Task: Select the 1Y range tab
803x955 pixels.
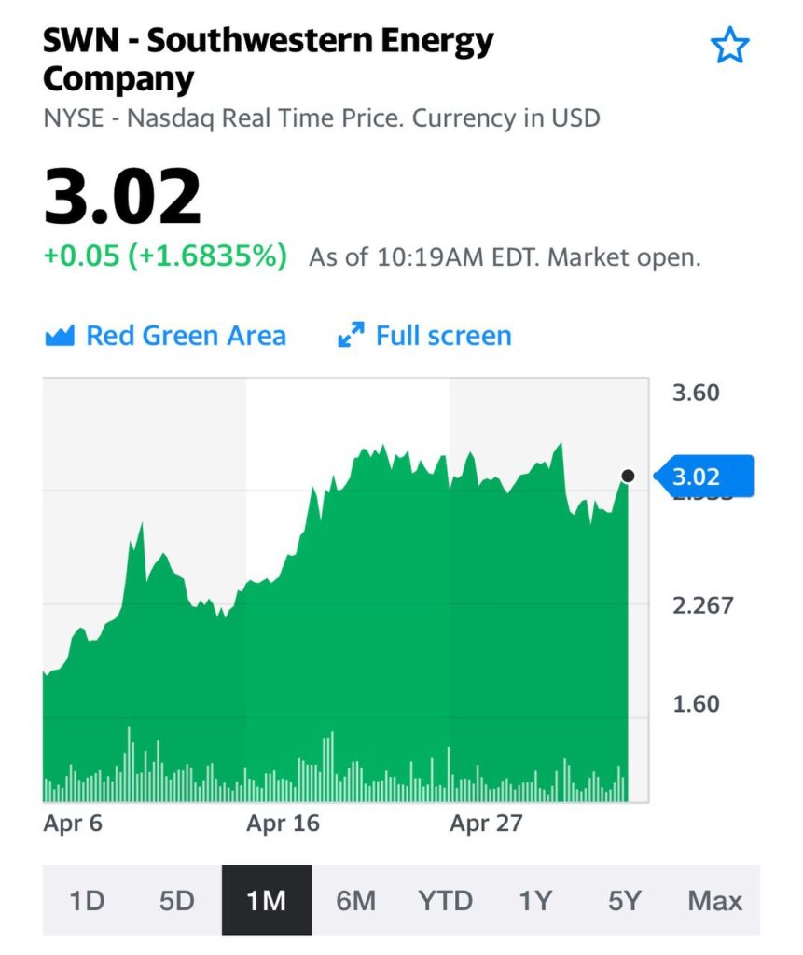Action: point(535,901)
